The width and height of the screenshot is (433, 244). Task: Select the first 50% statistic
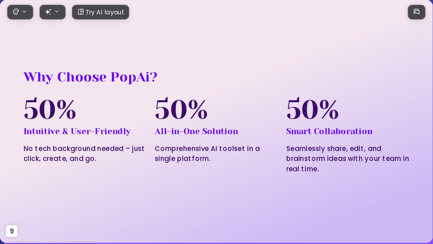(50, 109)
